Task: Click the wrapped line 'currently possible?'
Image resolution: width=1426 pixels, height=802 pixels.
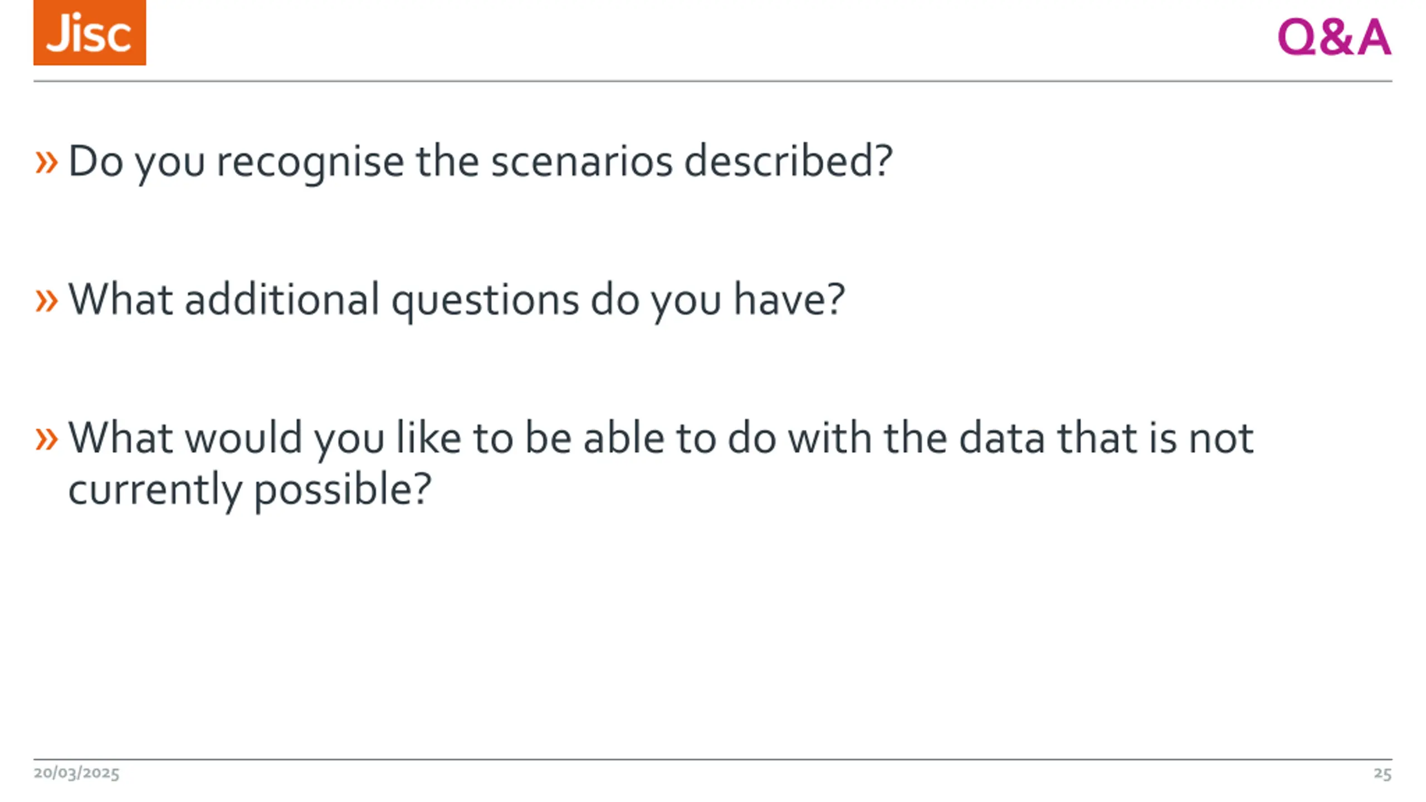Action: (x=250, y=490)
